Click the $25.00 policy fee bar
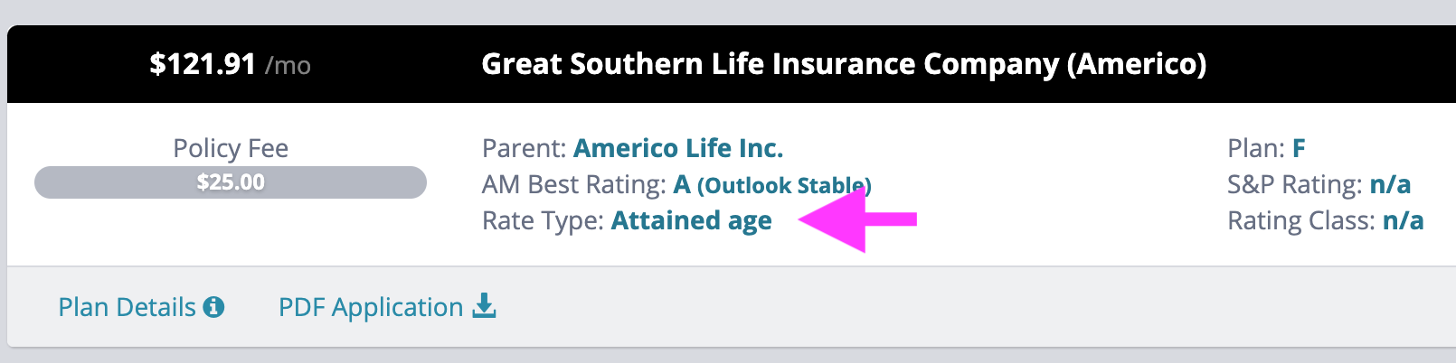 231,182
